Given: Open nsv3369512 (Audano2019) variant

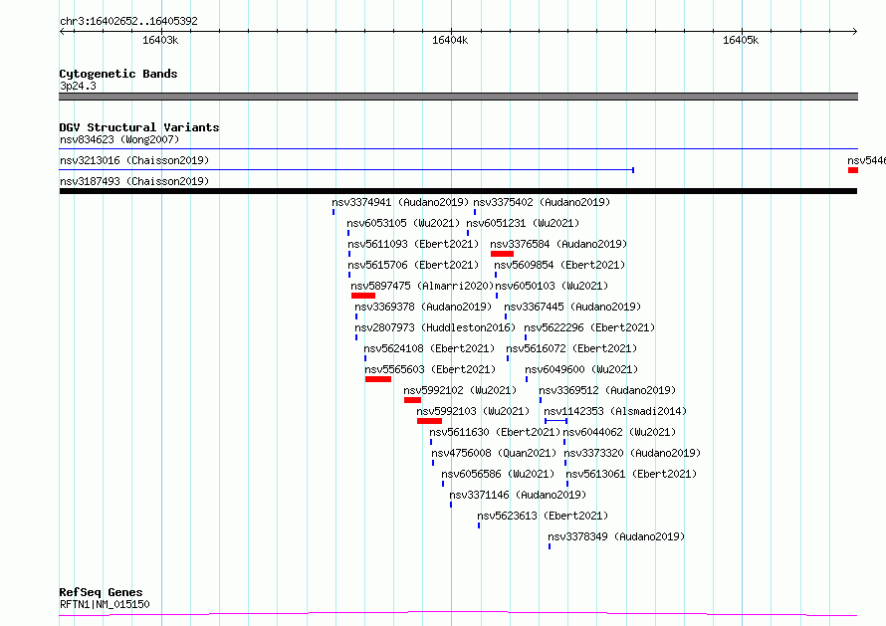Looking at the screenshot, I should [x=607, y=390].
